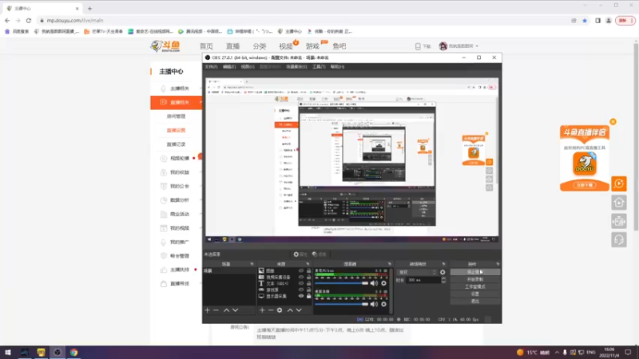The height and width of the screenshot is (359, 639).
Task: Close the Douyu companion promo card
Action: pyautogui.click(x=613, y=122)
